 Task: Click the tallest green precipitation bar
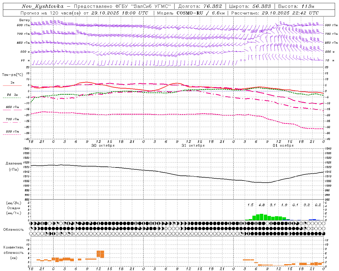(261, 217)
